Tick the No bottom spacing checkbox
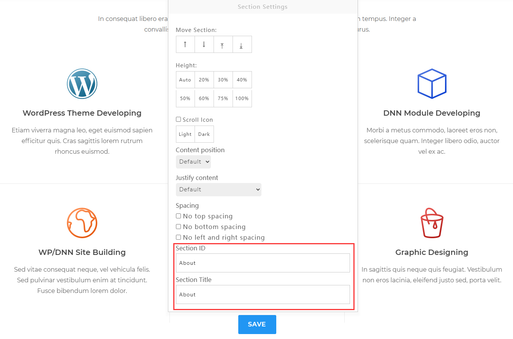513x339 pixels. point(178,227)
